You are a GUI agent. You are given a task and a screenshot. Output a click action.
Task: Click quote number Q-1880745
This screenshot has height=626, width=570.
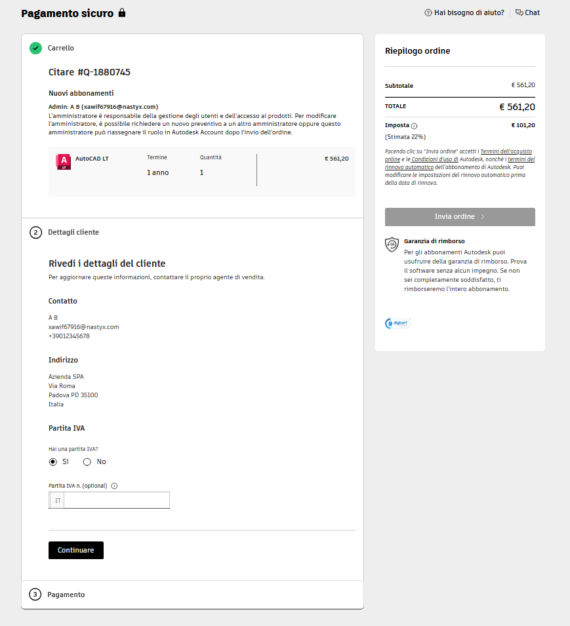pyautogui.click(x=104, y=72)
